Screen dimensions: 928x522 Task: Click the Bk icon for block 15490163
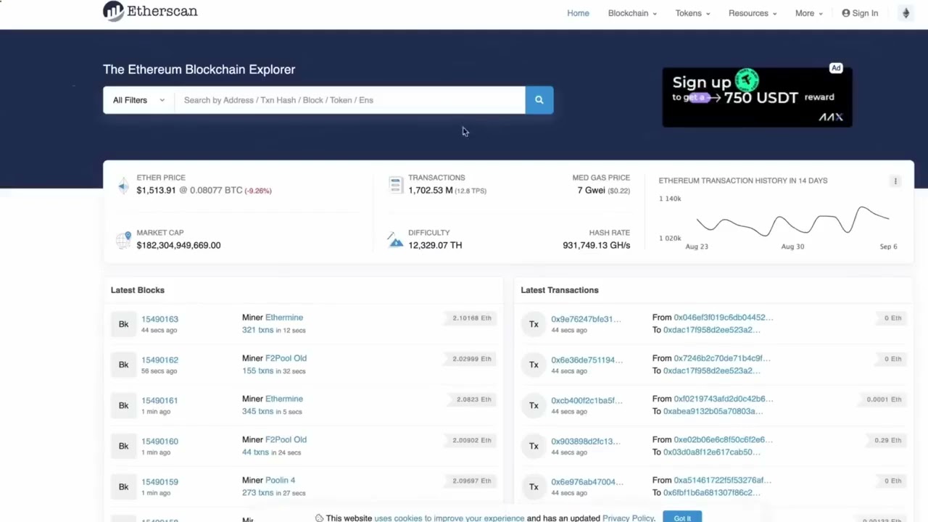pyautogui.click(x=123, y=324)
